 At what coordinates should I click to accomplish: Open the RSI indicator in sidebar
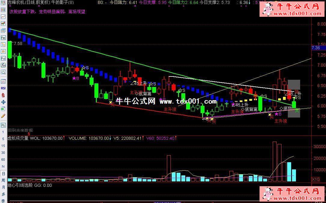pyautogui.click(x=3, y=88)
